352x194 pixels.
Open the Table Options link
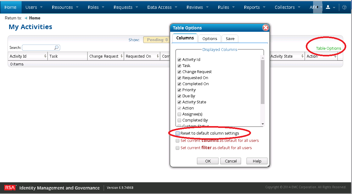click(328, 48)
